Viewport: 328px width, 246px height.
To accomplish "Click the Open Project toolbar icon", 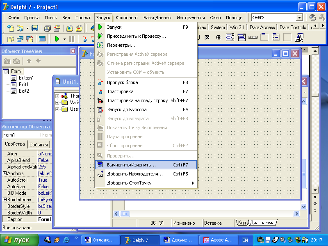I will (x=57, y=28).
